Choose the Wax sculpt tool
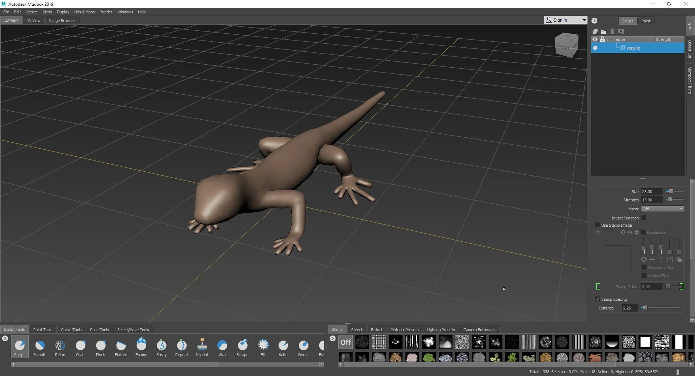 (222, 347)
